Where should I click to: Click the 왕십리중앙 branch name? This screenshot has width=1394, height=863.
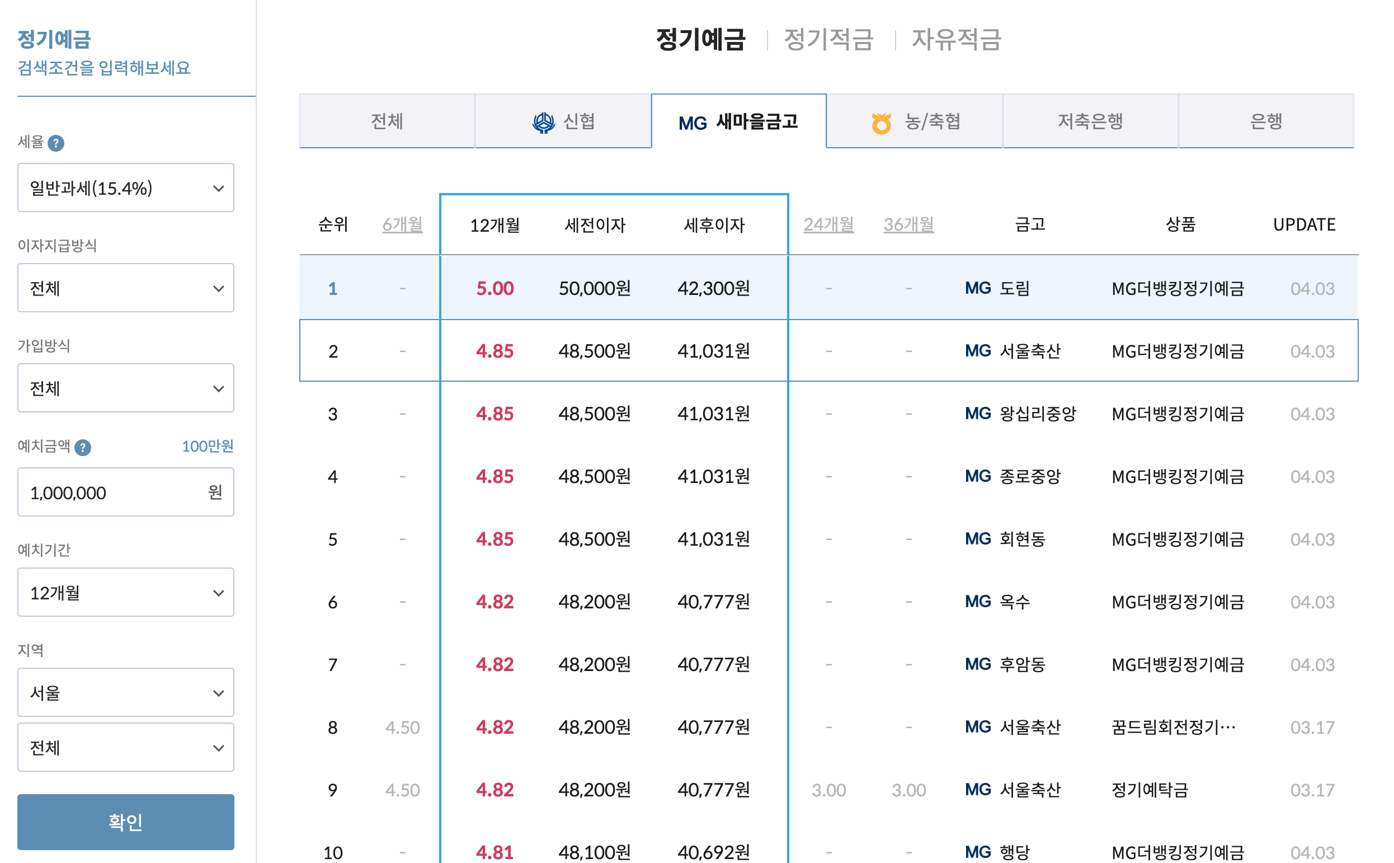tap(1038, 414)
